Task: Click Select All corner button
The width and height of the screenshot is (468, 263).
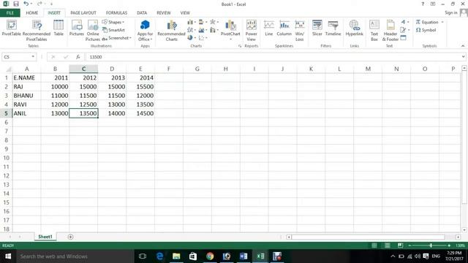Action: pos(8,69)
